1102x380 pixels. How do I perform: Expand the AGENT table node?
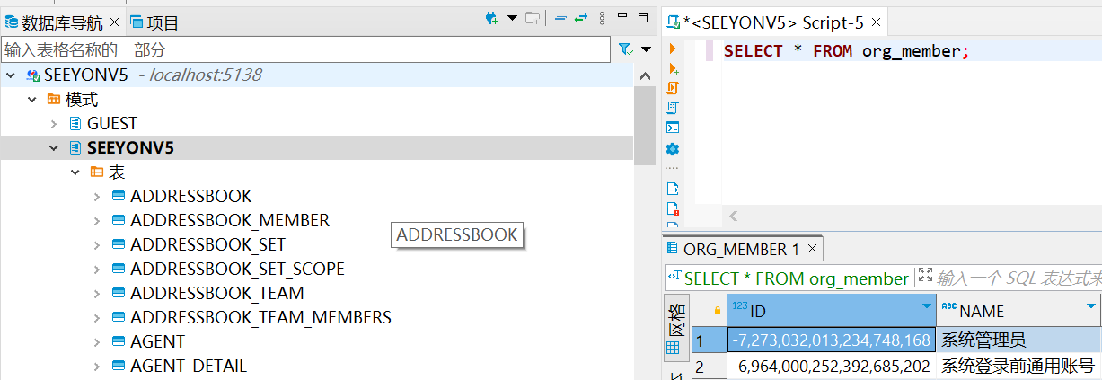coord(97,341)
